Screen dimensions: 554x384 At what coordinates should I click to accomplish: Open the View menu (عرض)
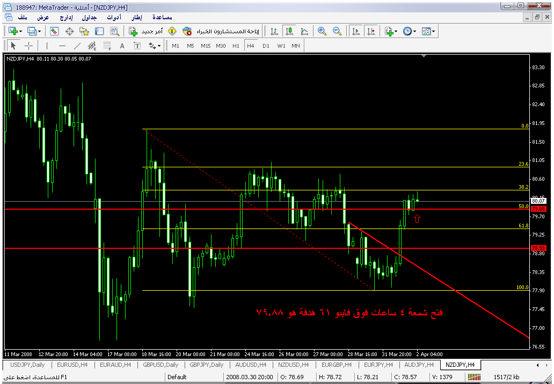(43, 17)
